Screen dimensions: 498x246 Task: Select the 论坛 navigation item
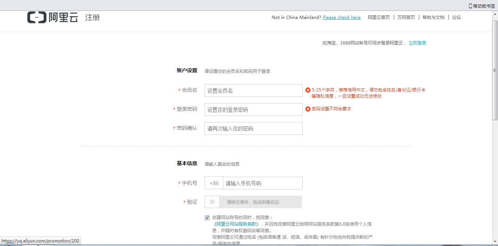pyautogui.click(x=456, y=17)
